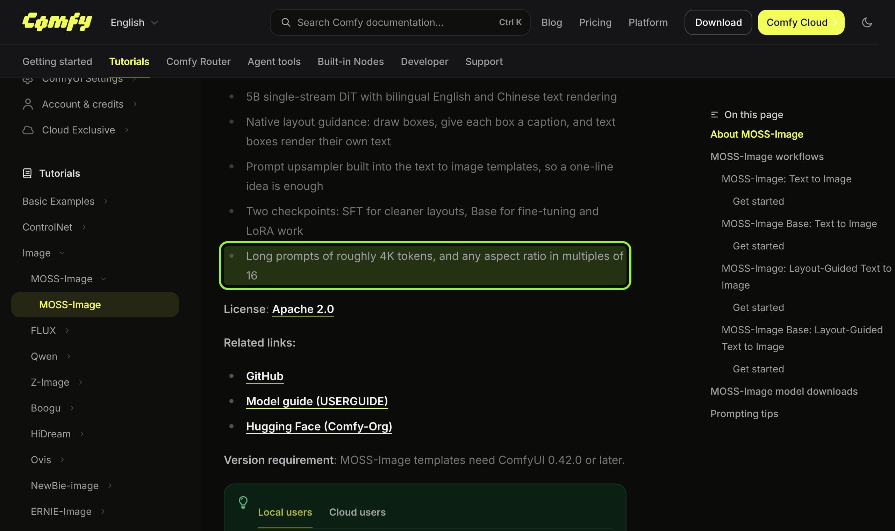
Task: Collapse the MOSS-Image sidebar group
Action: [x=69, y=279]
